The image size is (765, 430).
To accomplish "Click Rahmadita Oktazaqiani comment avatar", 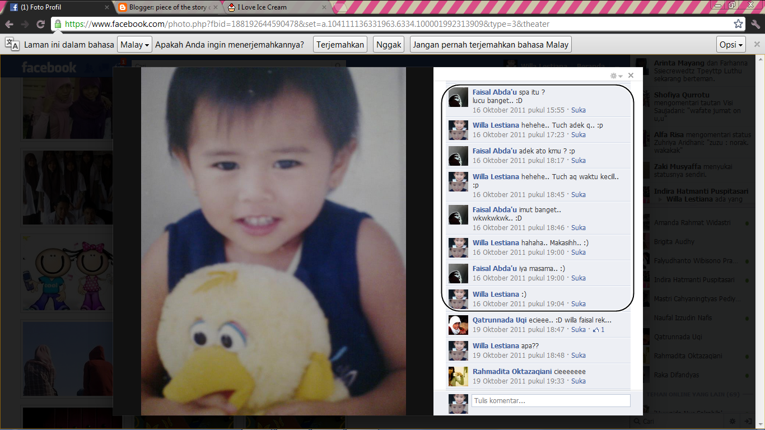I will click(458, 377).
